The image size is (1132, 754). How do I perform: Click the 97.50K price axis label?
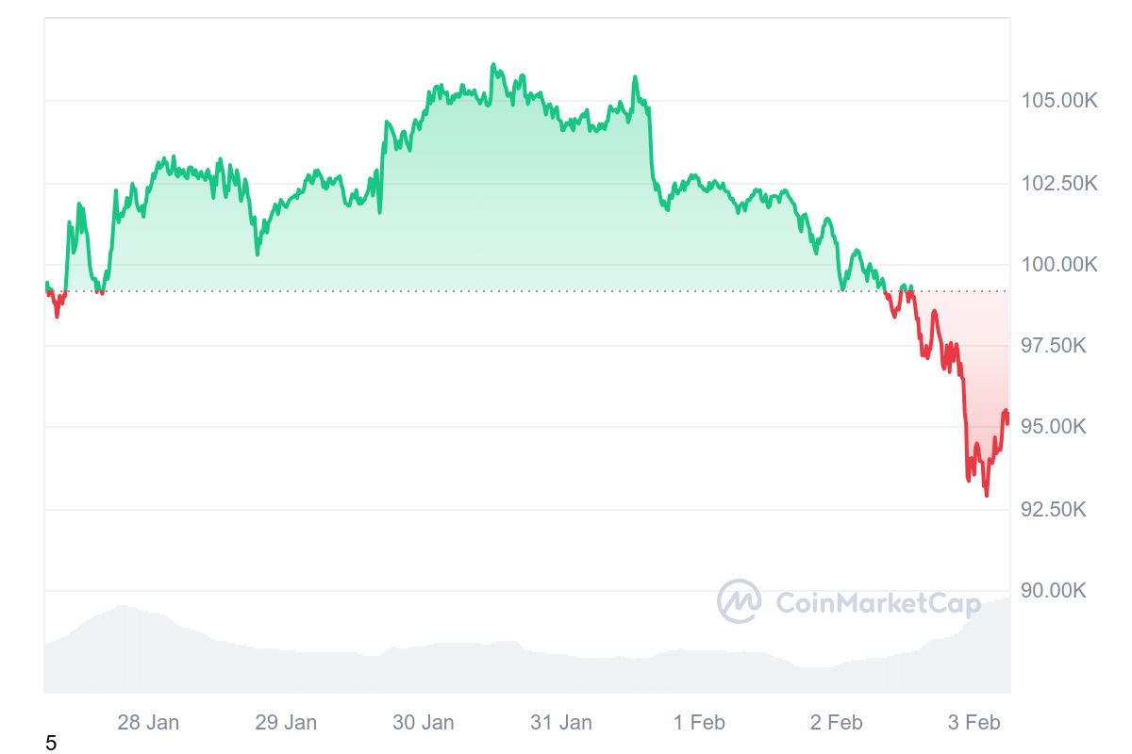click(x=1055, y=346)
